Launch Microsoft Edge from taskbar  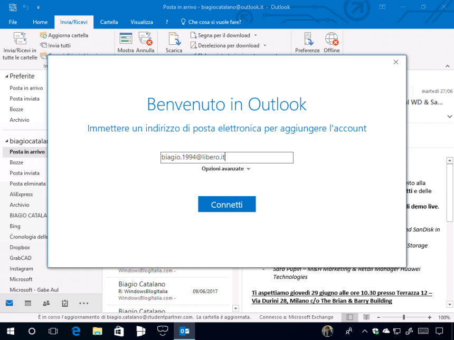pyautogui.click(x=76, y=331)
